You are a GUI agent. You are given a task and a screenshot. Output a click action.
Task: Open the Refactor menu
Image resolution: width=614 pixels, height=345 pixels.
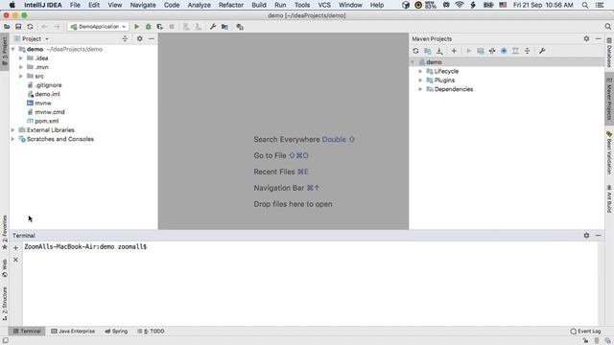click(x=231, y=5)
